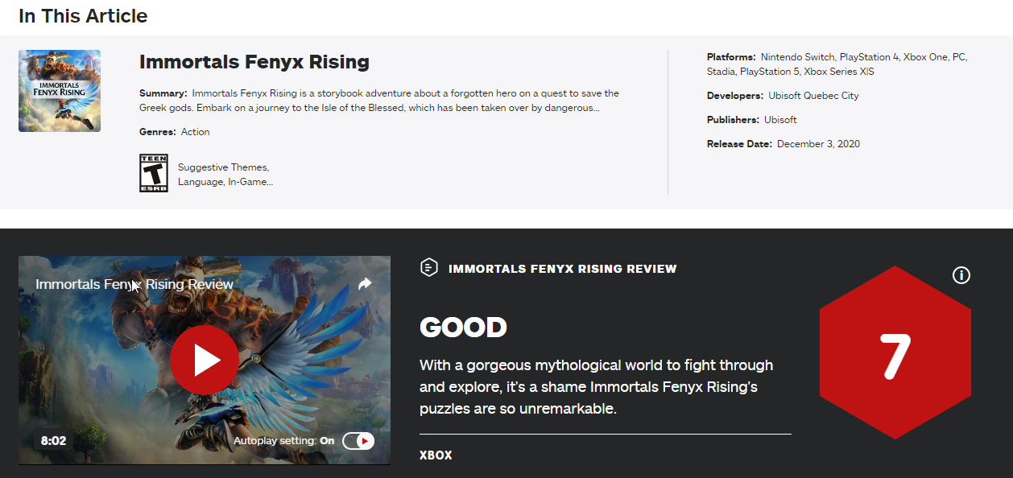
Task: Open the Immortals Fenyx Rising title link
Action: point(254,61)
